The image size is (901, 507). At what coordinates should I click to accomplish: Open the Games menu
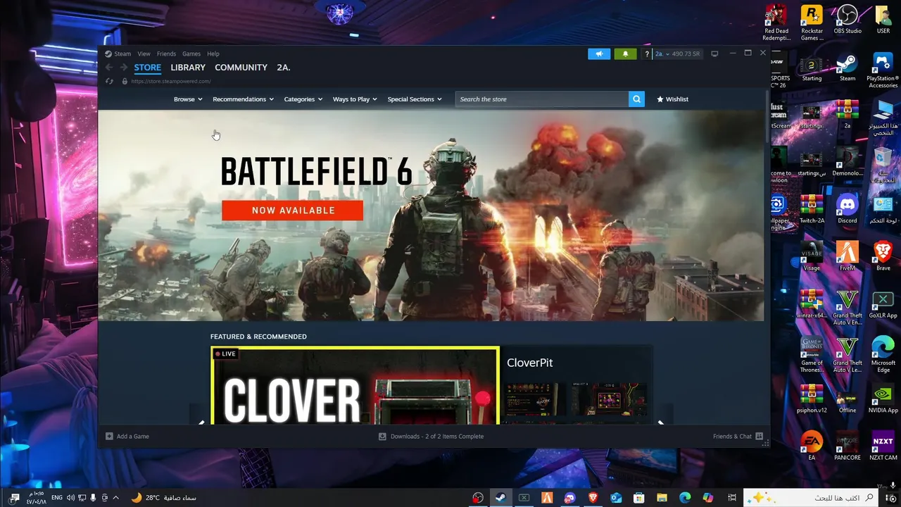[x=191, y=54]
